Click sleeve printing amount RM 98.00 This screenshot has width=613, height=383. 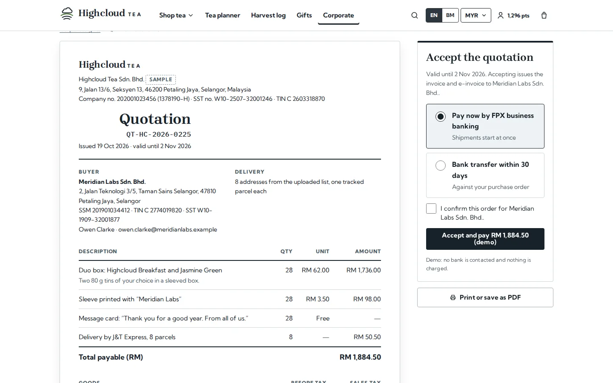coord(367,299)
